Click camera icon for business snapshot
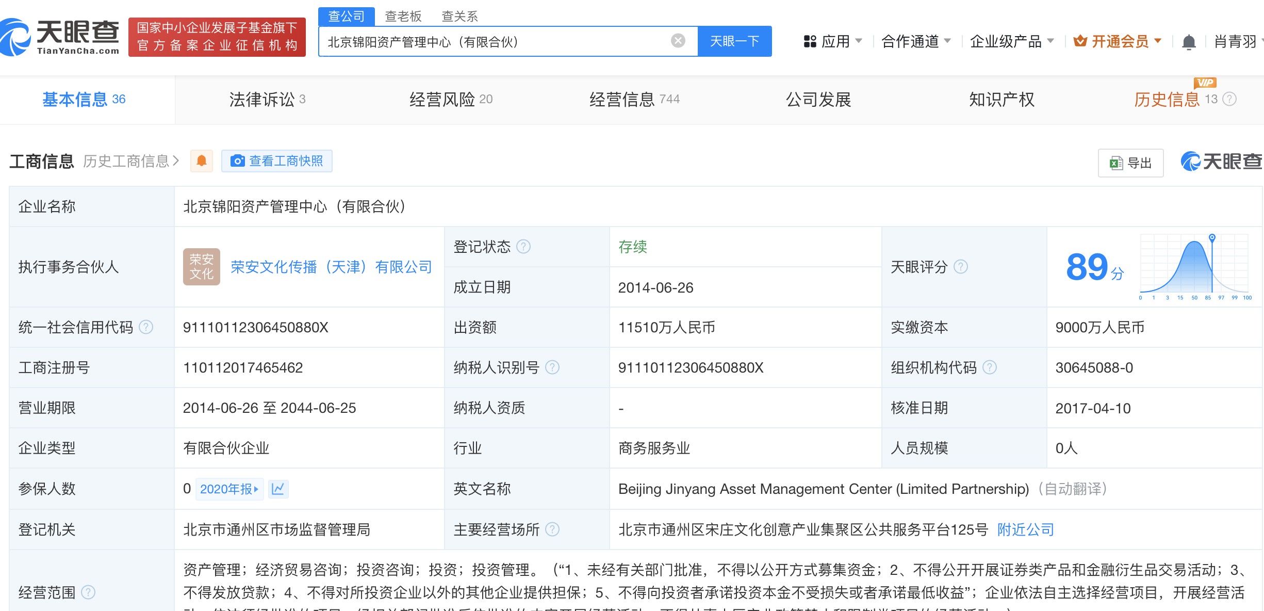This screenshot has height=611, width=1264. point(237,161)
